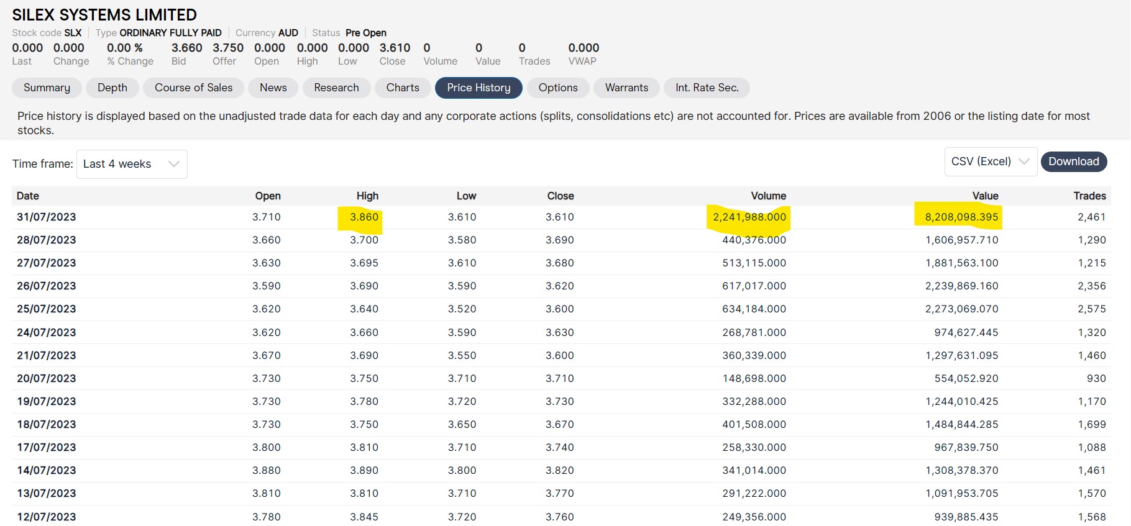1131x526 pixels.
Task: Click open price 3.880
Action: point(266,471)
